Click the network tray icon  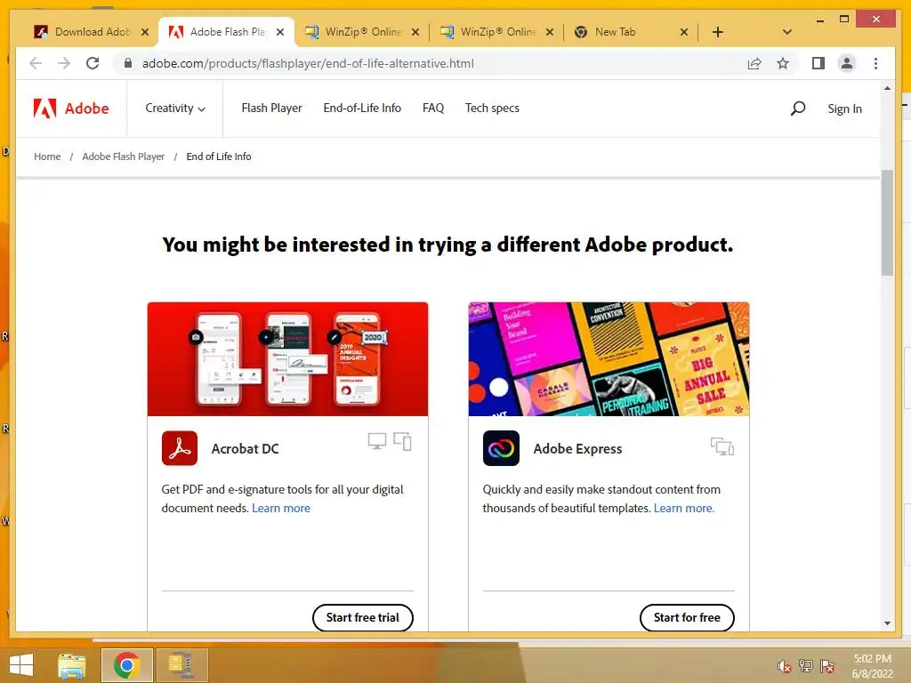point(806,666)
